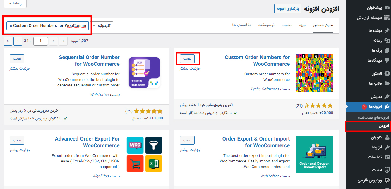Install Advanced Order Export For WooCommerce
Image resolution: width=391 pixels, height=189 pixels.
click(17, 140)
